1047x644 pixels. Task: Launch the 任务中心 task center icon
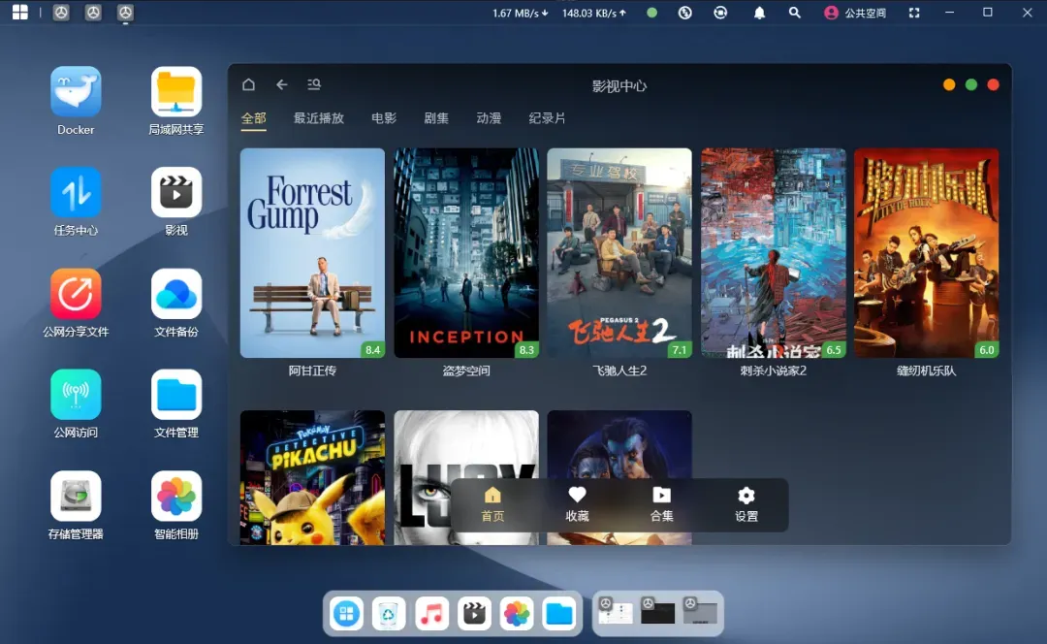76,193
